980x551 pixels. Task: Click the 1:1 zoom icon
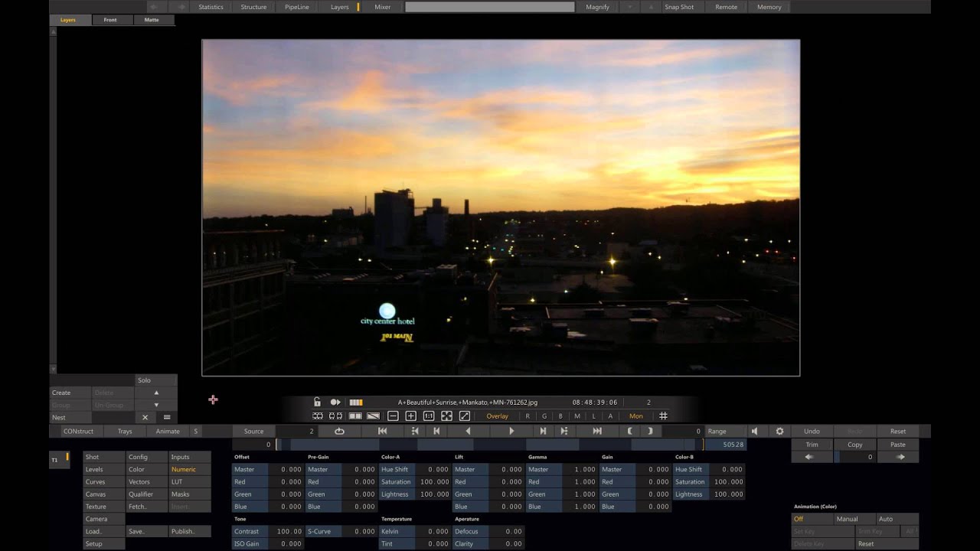(429, 416)
